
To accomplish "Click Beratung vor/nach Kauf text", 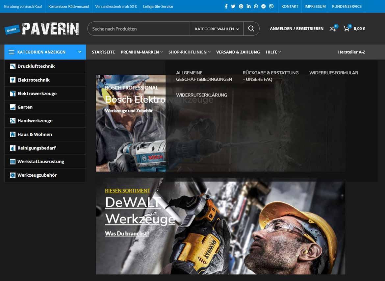I will coord(23,6).
